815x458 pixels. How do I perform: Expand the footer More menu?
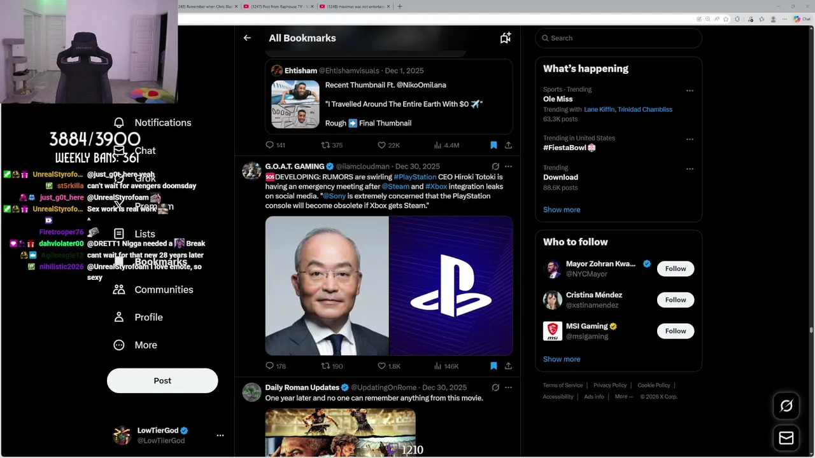tap(624, 396)
